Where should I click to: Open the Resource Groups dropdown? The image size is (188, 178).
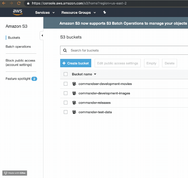tap(78, 13)
